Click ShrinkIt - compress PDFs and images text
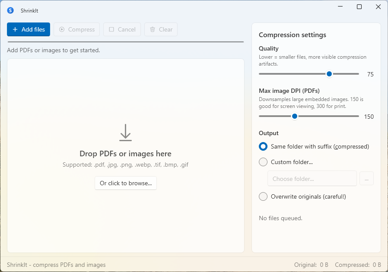388x272 pixels. pos(56,265)
